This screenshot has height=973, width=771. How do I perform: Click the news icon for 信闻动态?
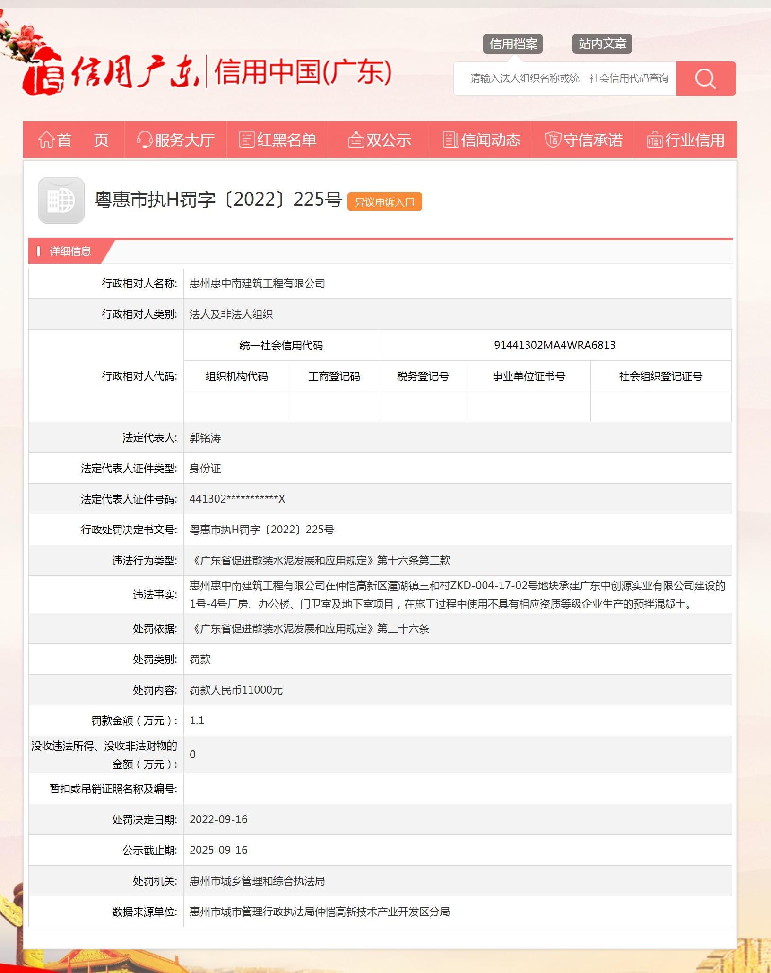tap(451, 140)
